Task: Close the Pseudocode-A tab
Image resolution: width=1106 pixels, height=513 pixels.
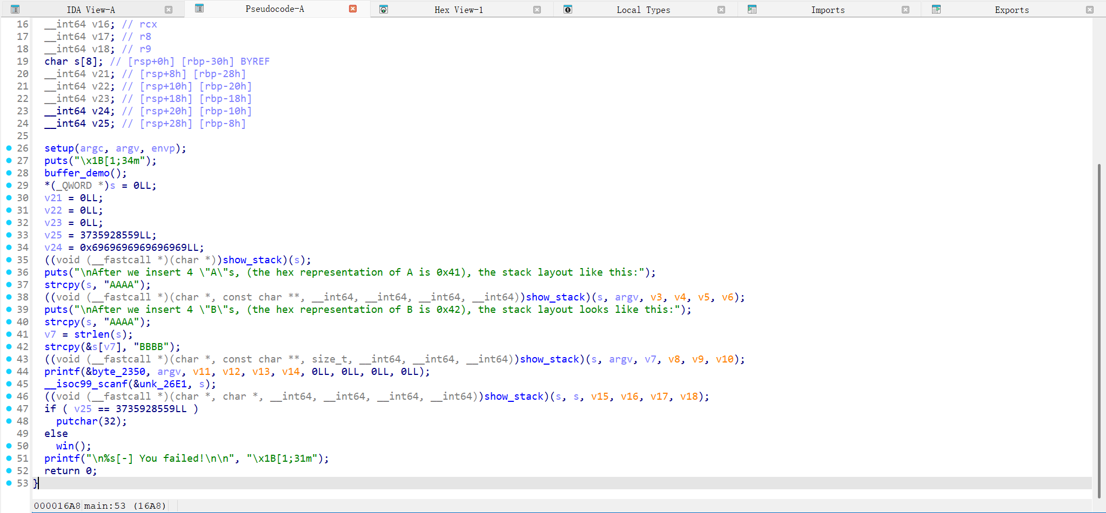Action: (x=353, y=9)
